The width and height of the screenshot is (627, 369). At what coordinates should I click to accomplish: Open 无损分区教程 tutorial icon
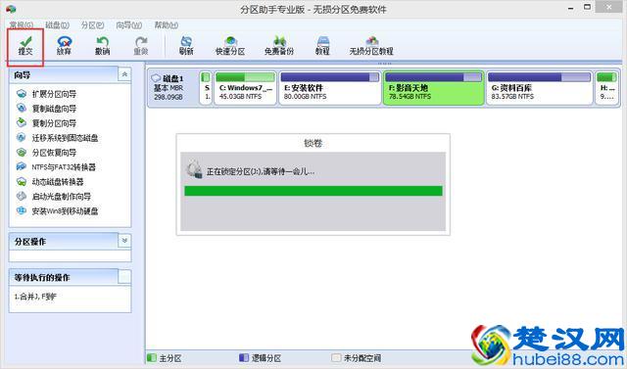[x=371, y=41]
